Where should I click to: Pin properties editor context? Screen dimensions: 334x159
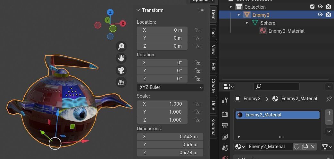[329, 99]
